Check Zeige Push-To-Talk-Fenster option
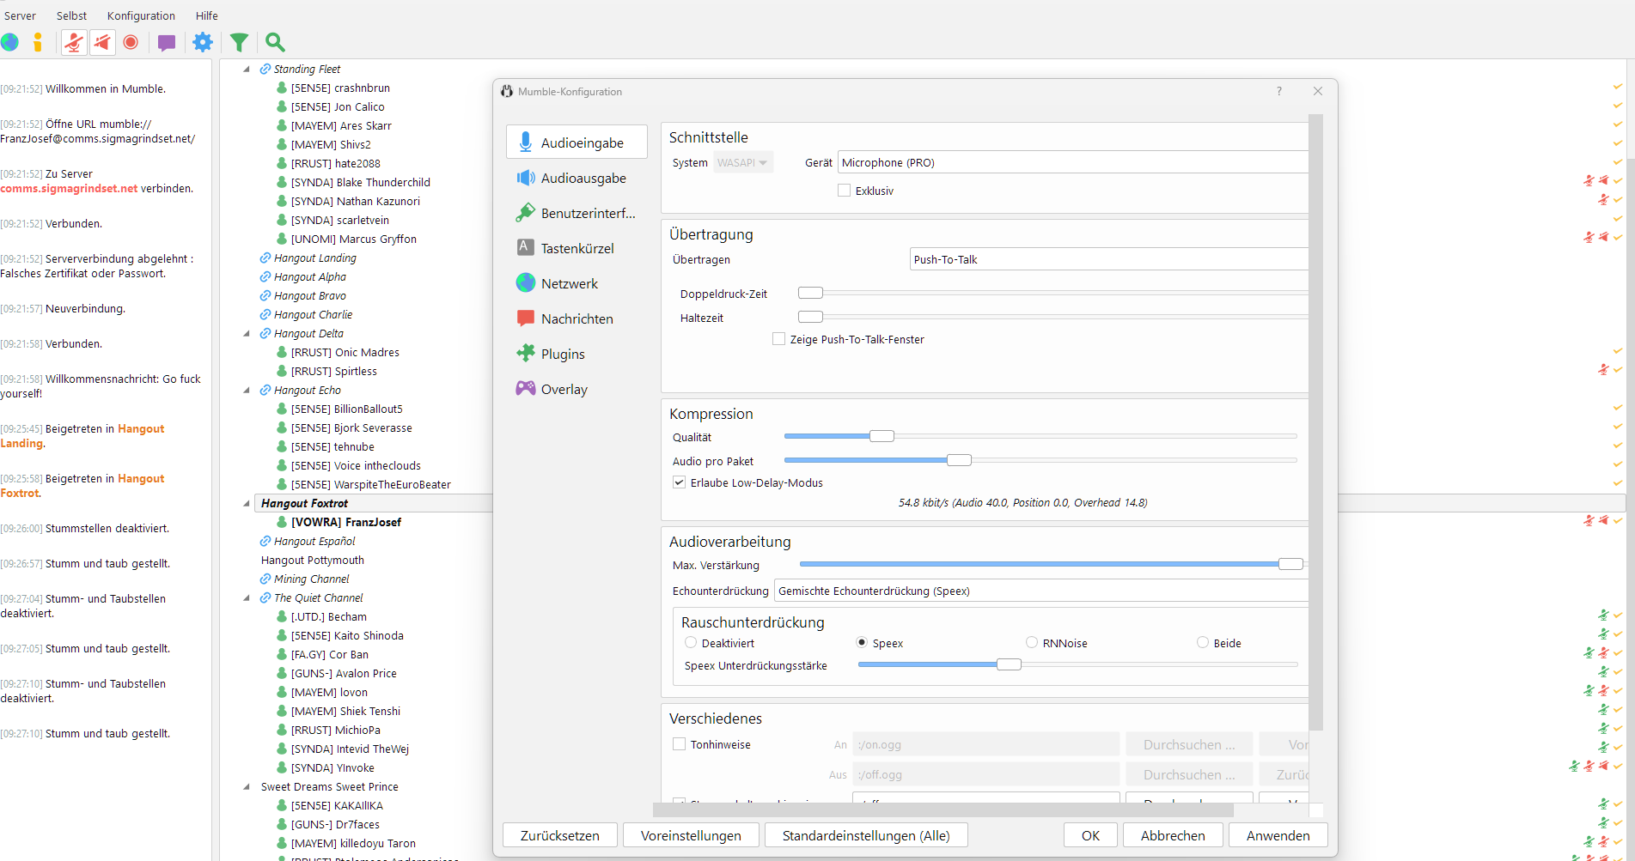This screenshot has height=861, width=1635. (x=779, y=339)
